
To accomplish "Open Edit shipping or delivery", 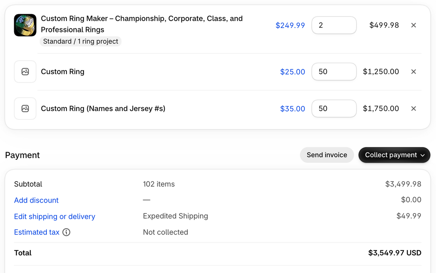I will [x=54, y=216].
